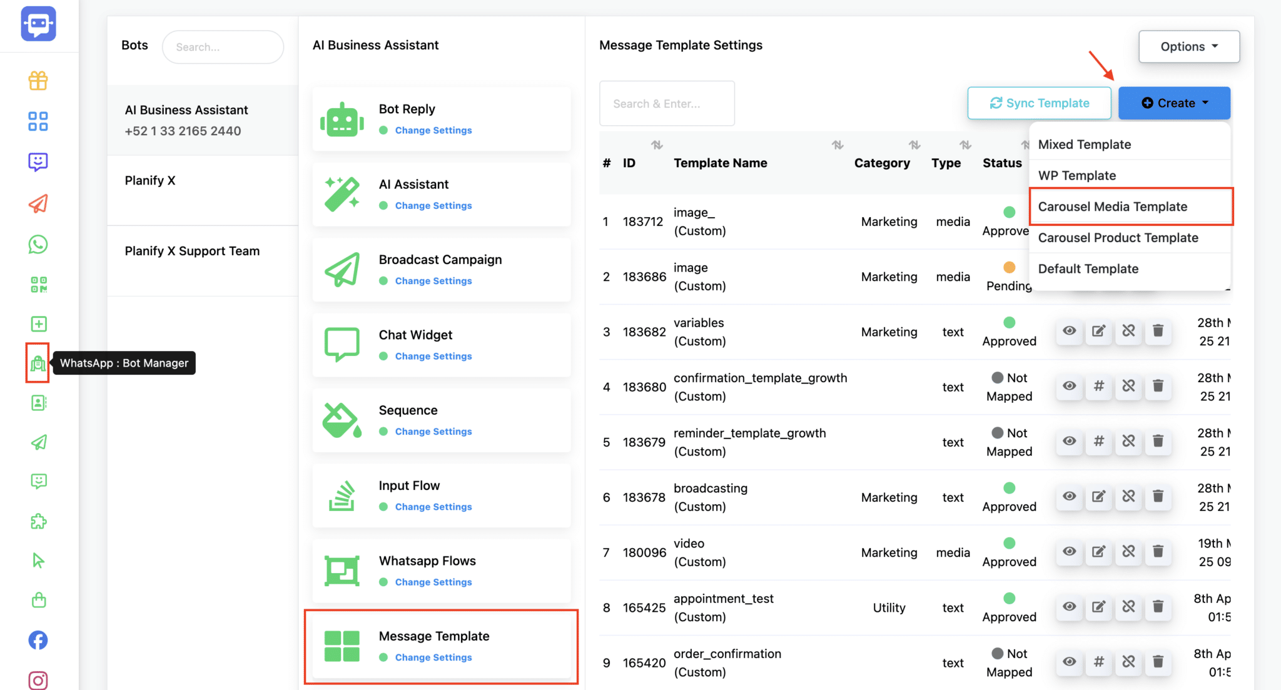Screen dimensions: 1281x690
Task: Map confirmation_template_growth using the hash icon
Action: point(1098,386)
